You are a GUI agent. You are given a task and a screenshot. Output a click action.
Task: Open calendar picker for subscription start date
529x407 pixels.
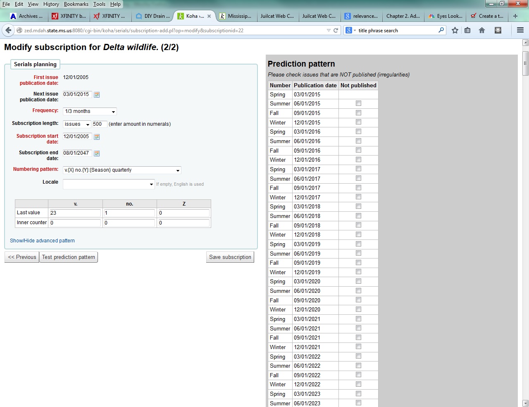[97, 137]
